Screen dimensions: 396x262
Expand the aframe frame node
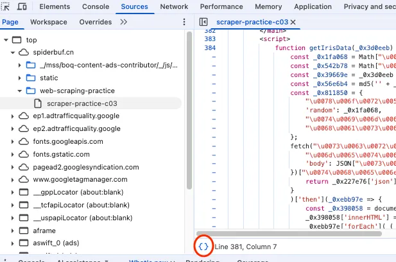tap(12, 231)
